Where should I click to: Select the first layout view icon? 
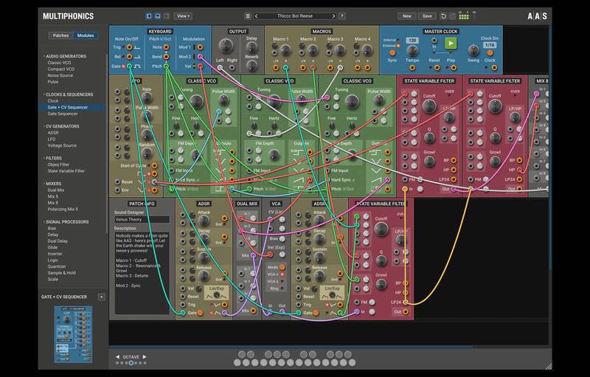[150, 15]
